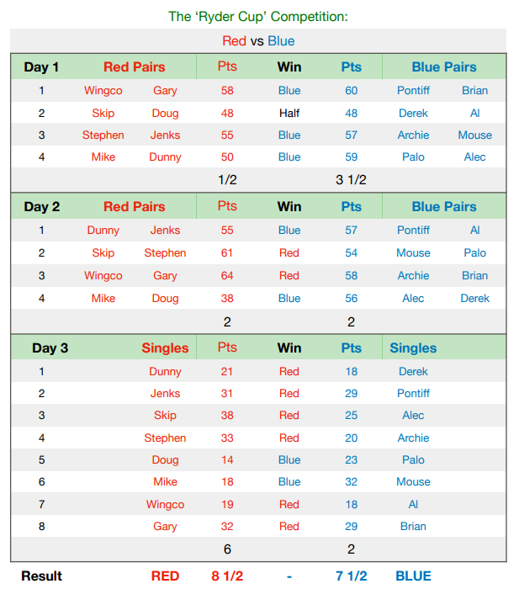This screenshot has width=519, height=589.
Task: Click the Blue score of 60
Action: click(351, 90)
